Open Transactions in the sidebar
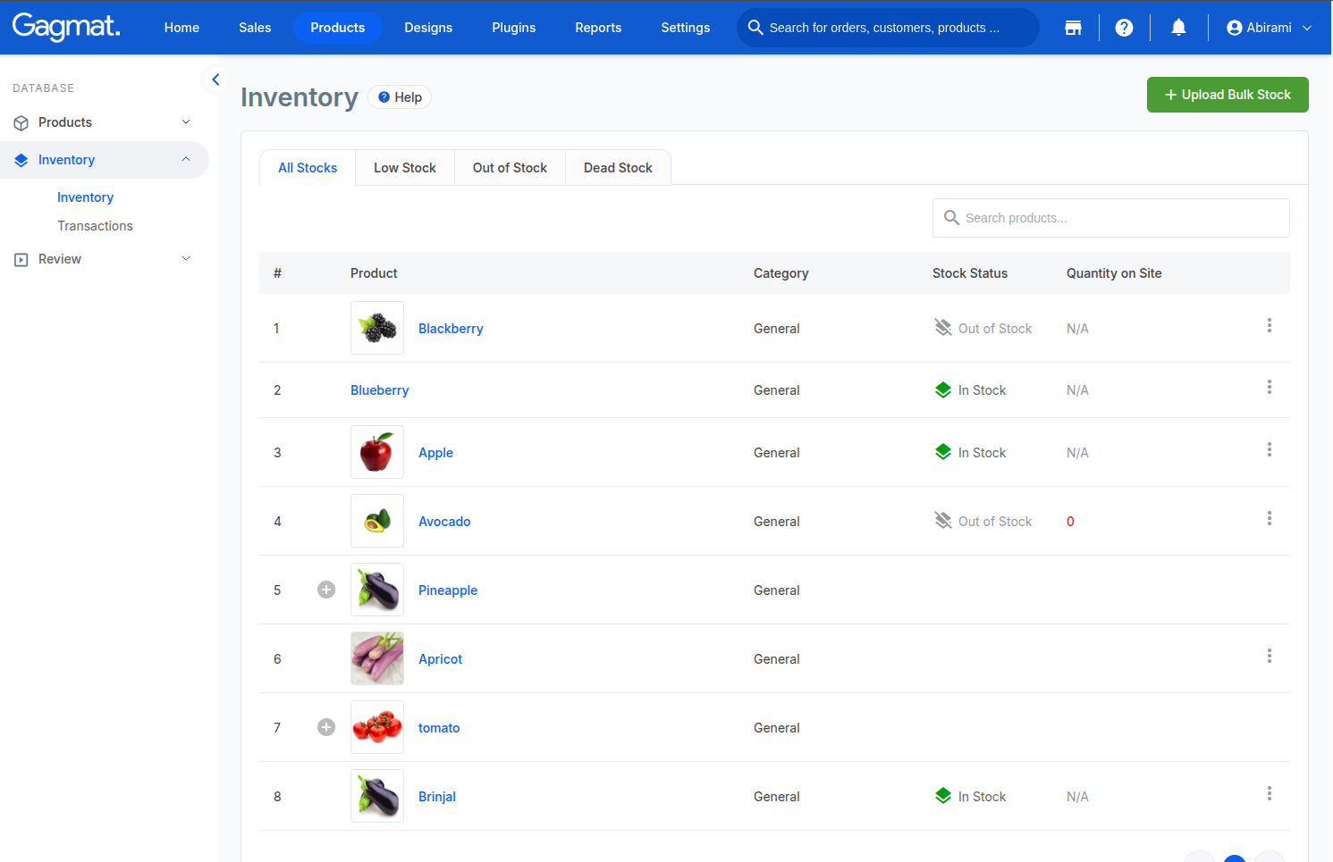Viewport: 1333px width, 862px height. (95, 226)
